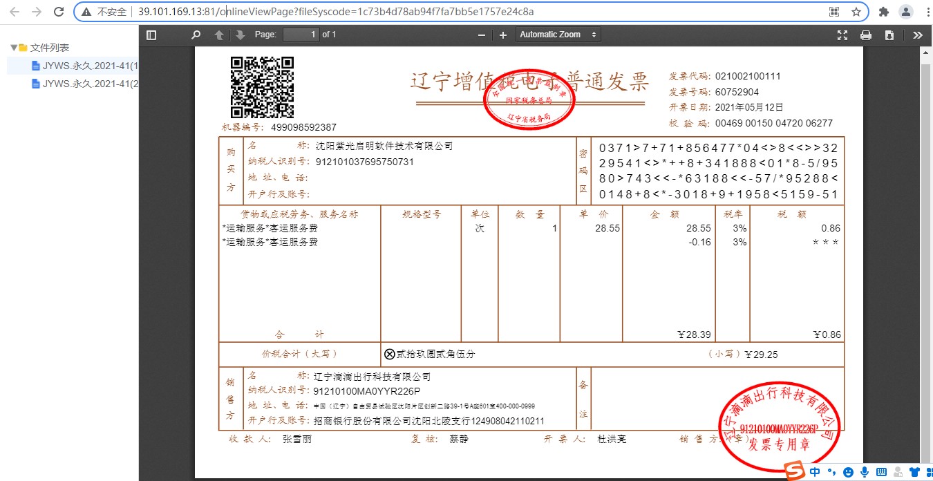Select machine number 499098592387

tap(303, 127)
